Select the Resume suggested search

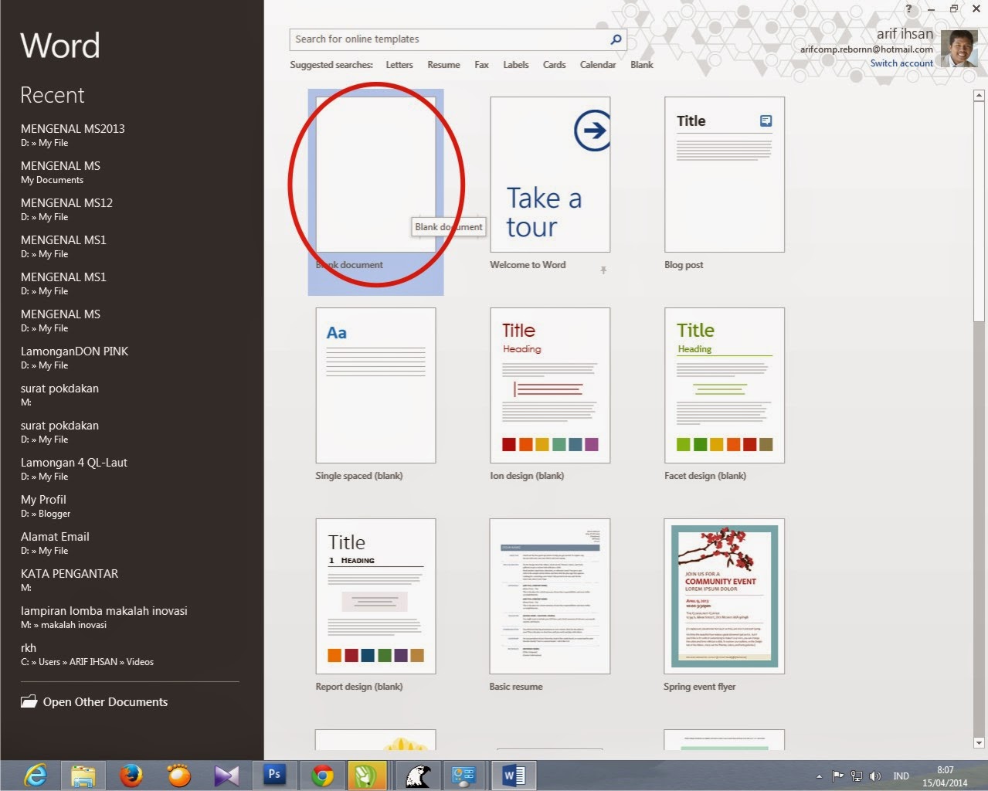click(443, 65)
